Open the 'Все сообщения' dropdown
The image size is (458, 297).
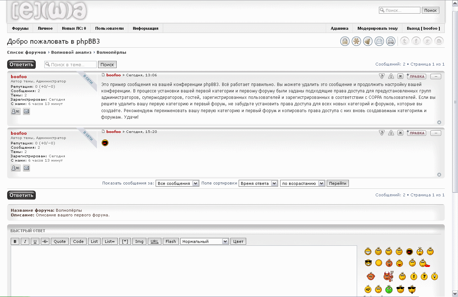point(178,183)
